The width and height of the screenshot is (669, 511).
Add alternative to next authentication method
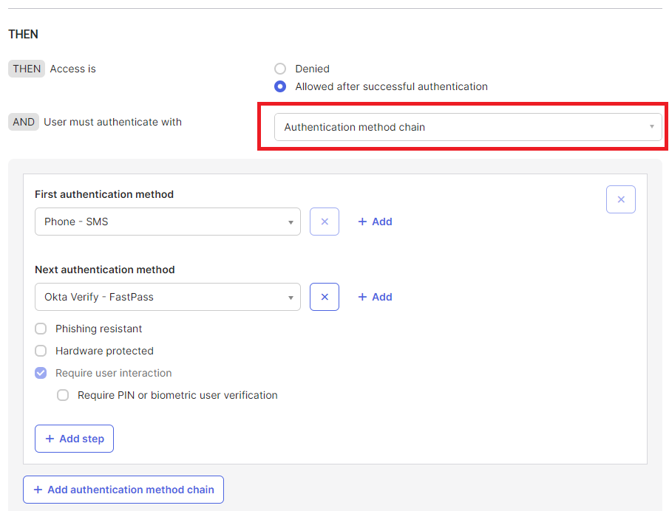coord(375,297)
